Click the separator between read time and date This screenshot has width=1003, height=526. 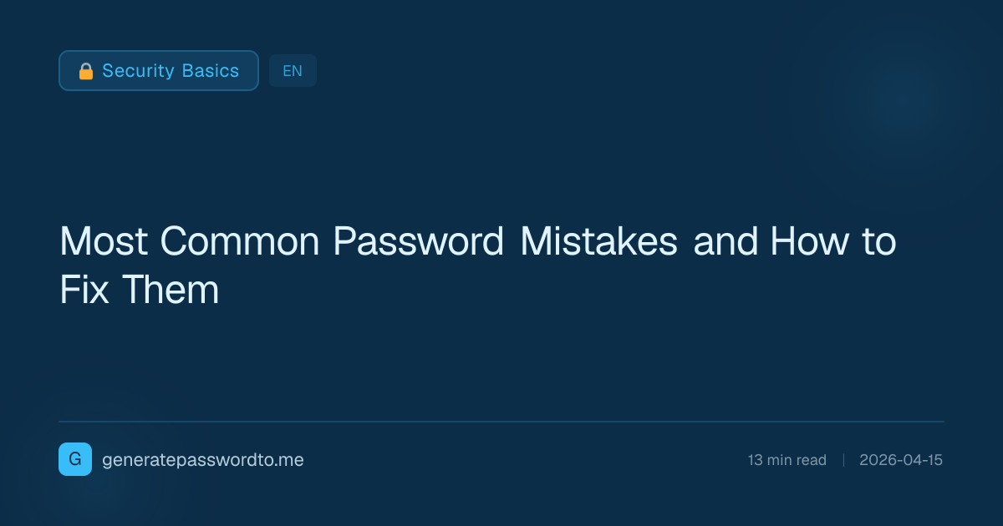pyautogui.click(x=843, y=460)
